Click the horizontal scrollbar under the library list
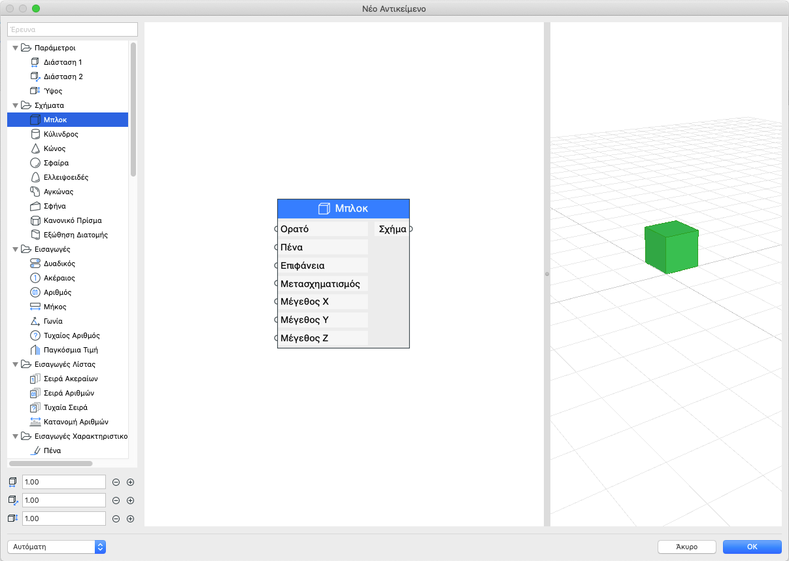The height and width of the screenshot is (561, 789). coord(51,464)
